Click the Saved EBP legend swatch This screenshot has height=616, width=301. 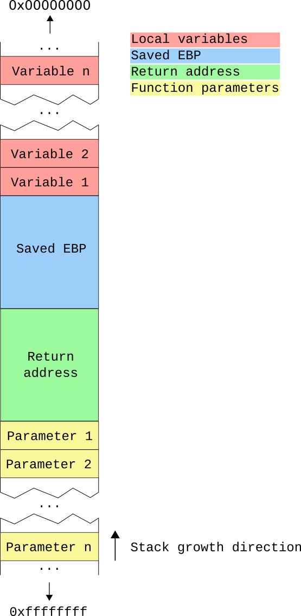205,56
